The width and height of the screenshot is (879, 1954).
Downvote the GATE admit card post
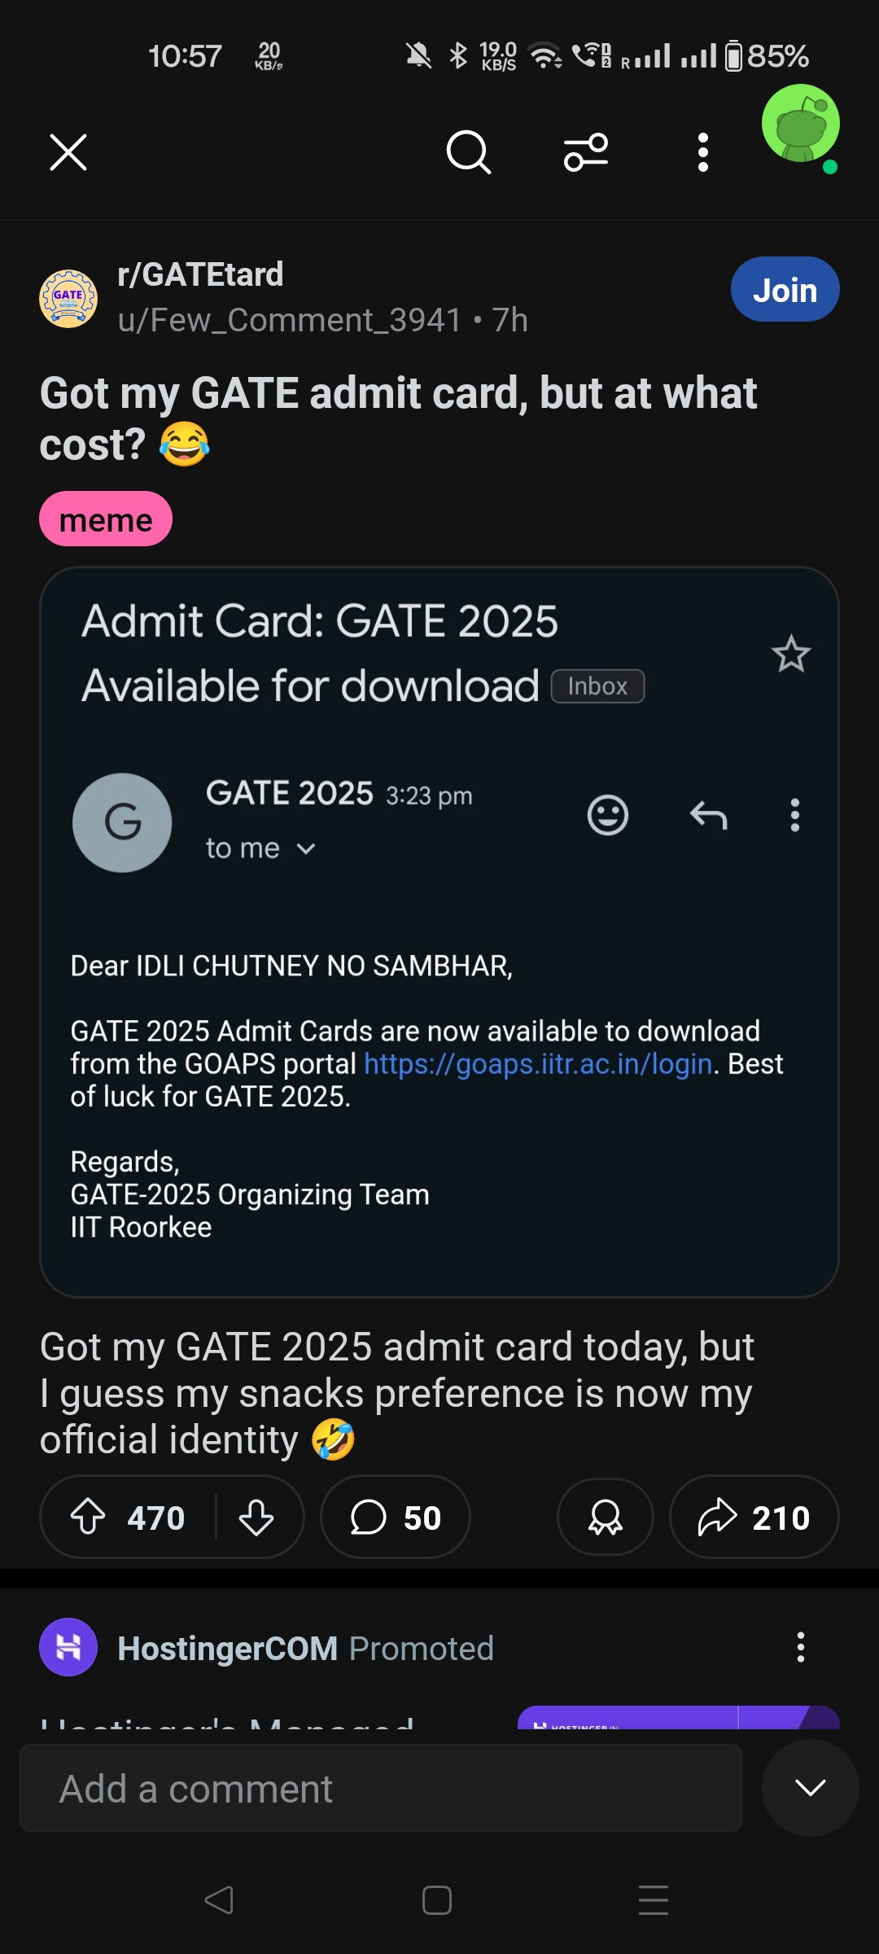(x=256, y=1518)
